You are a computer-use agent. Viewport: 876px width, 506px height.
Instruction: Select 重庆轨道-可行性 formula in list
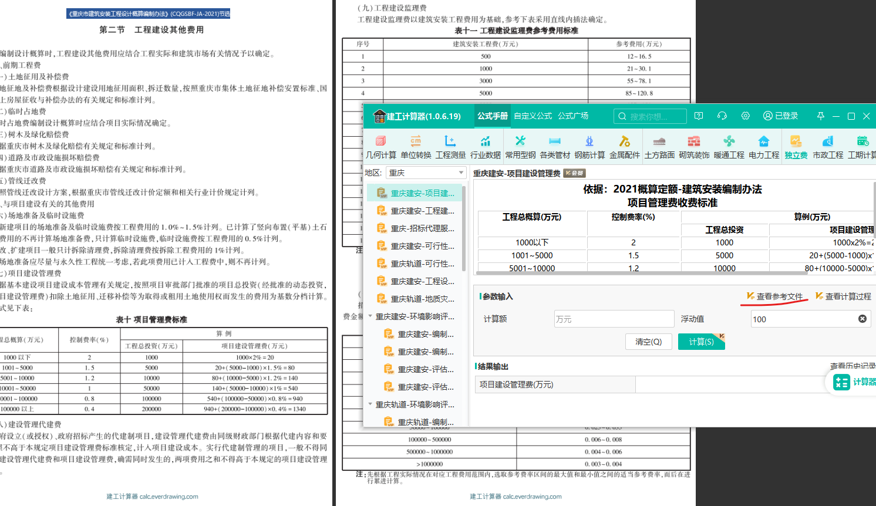click(415, 264)
